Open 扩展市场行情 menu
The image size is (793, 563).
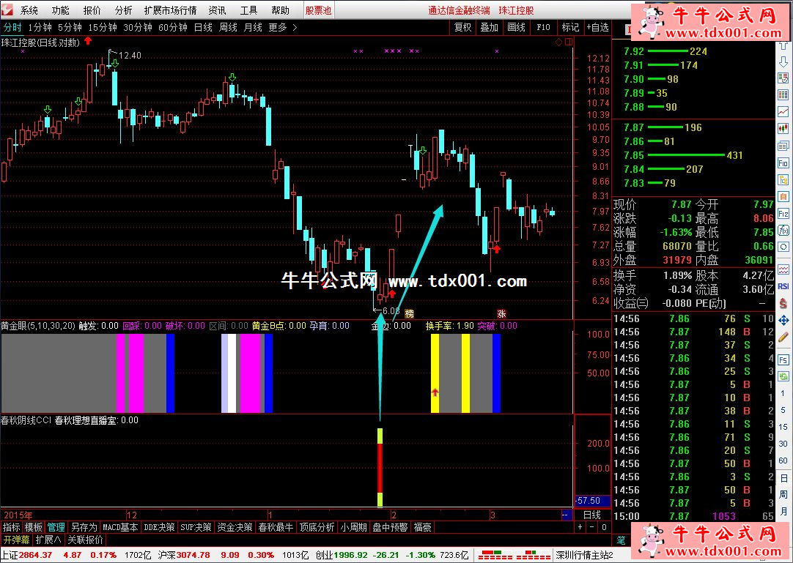[x=171, y=10]
